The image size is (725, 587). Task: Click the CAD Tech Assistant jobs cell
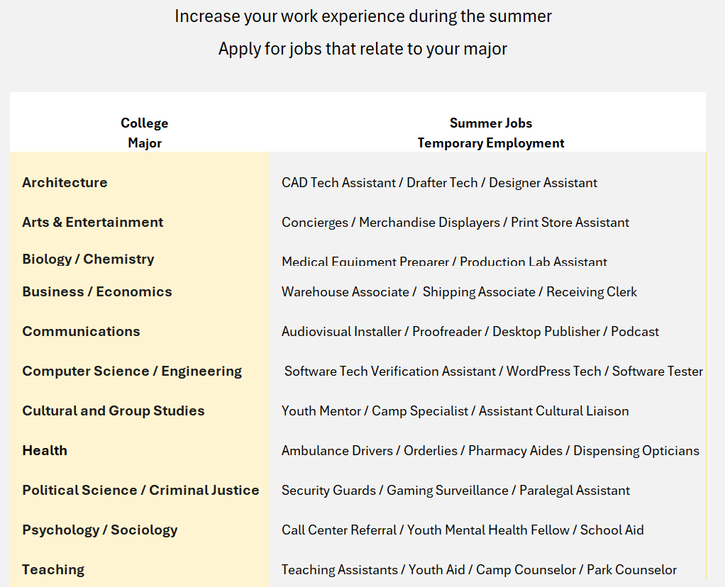coord(439,183)
